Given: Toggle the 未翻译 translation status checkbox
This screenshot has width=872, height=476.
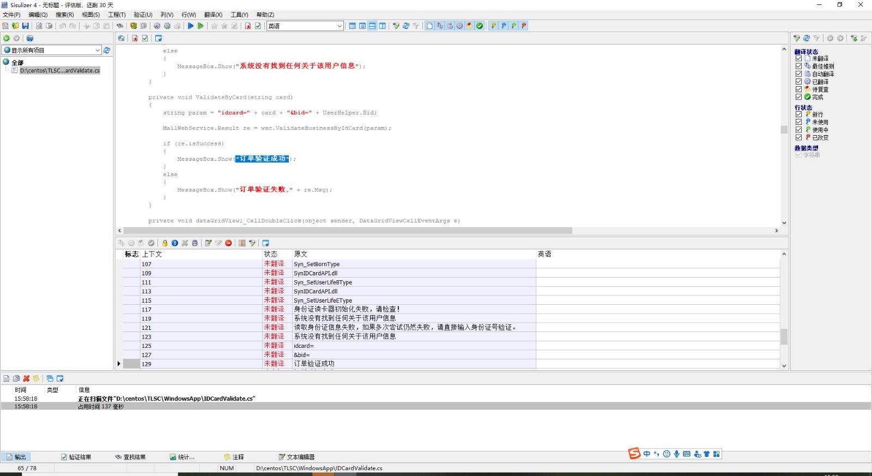Looking at the screenshot, I should pos(798,58).
